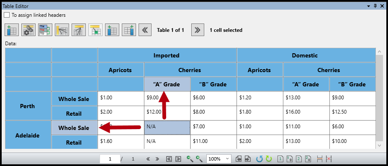The width and height of the screenshot is (388, 166).
Task: Open the linked header settings chain-gear icon
Action: tap(28, 30)
